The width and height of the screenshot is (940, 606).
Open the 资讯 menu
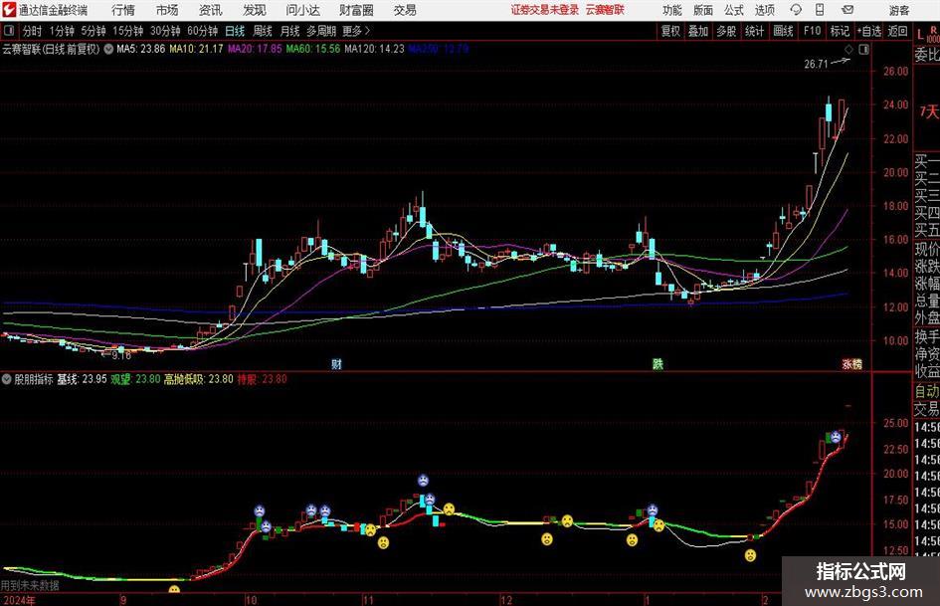click(x=210, y=10)
